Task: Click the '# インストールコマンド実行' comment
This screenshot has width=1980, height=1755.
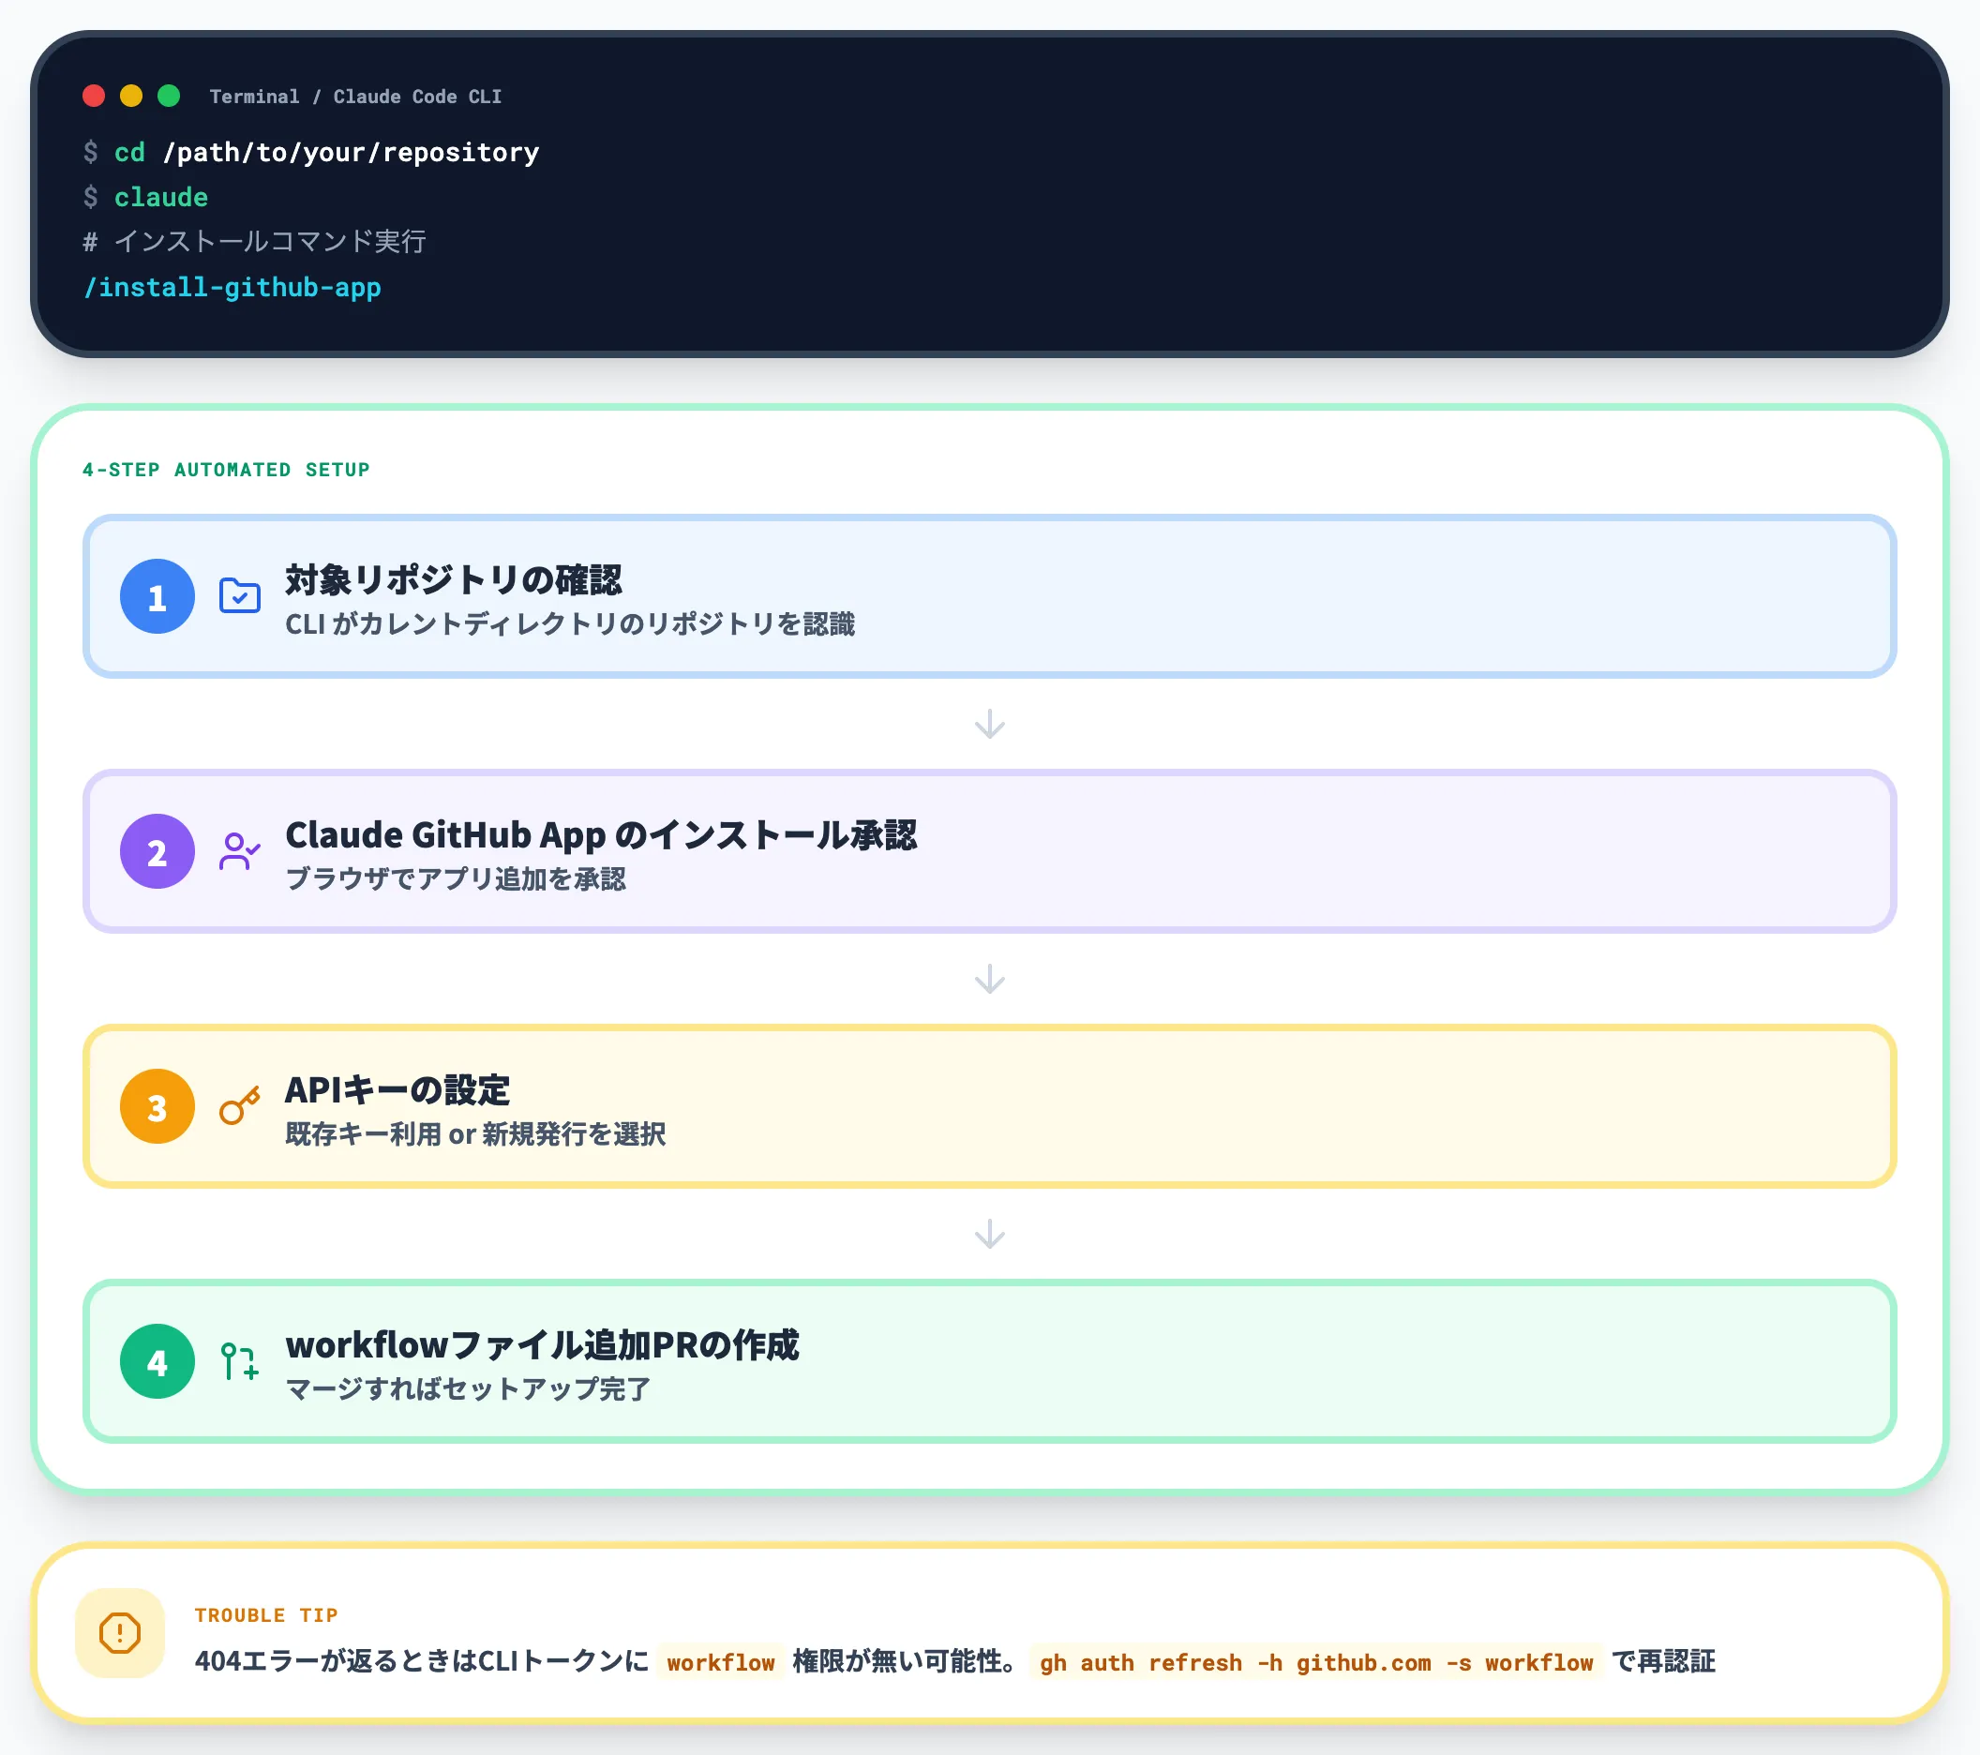Action: coord(255,241)
